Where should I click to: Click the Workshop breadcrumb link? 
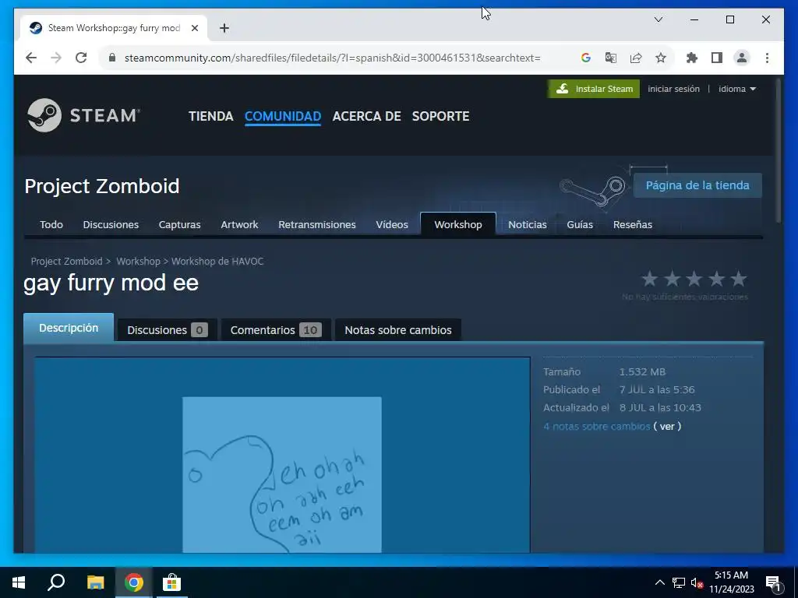pyautogui.click(x=138, y=262)
